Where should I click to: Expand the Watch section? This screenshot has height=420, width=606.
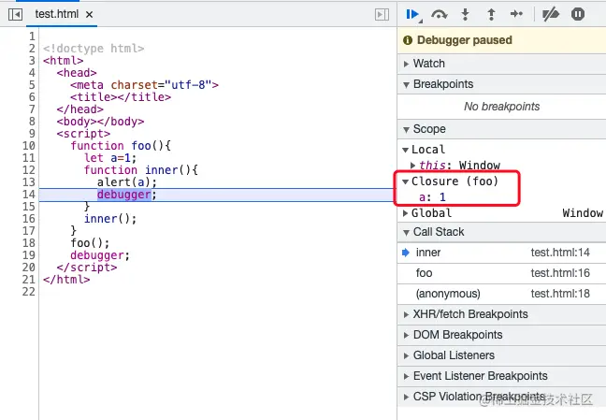coord(501,64)
